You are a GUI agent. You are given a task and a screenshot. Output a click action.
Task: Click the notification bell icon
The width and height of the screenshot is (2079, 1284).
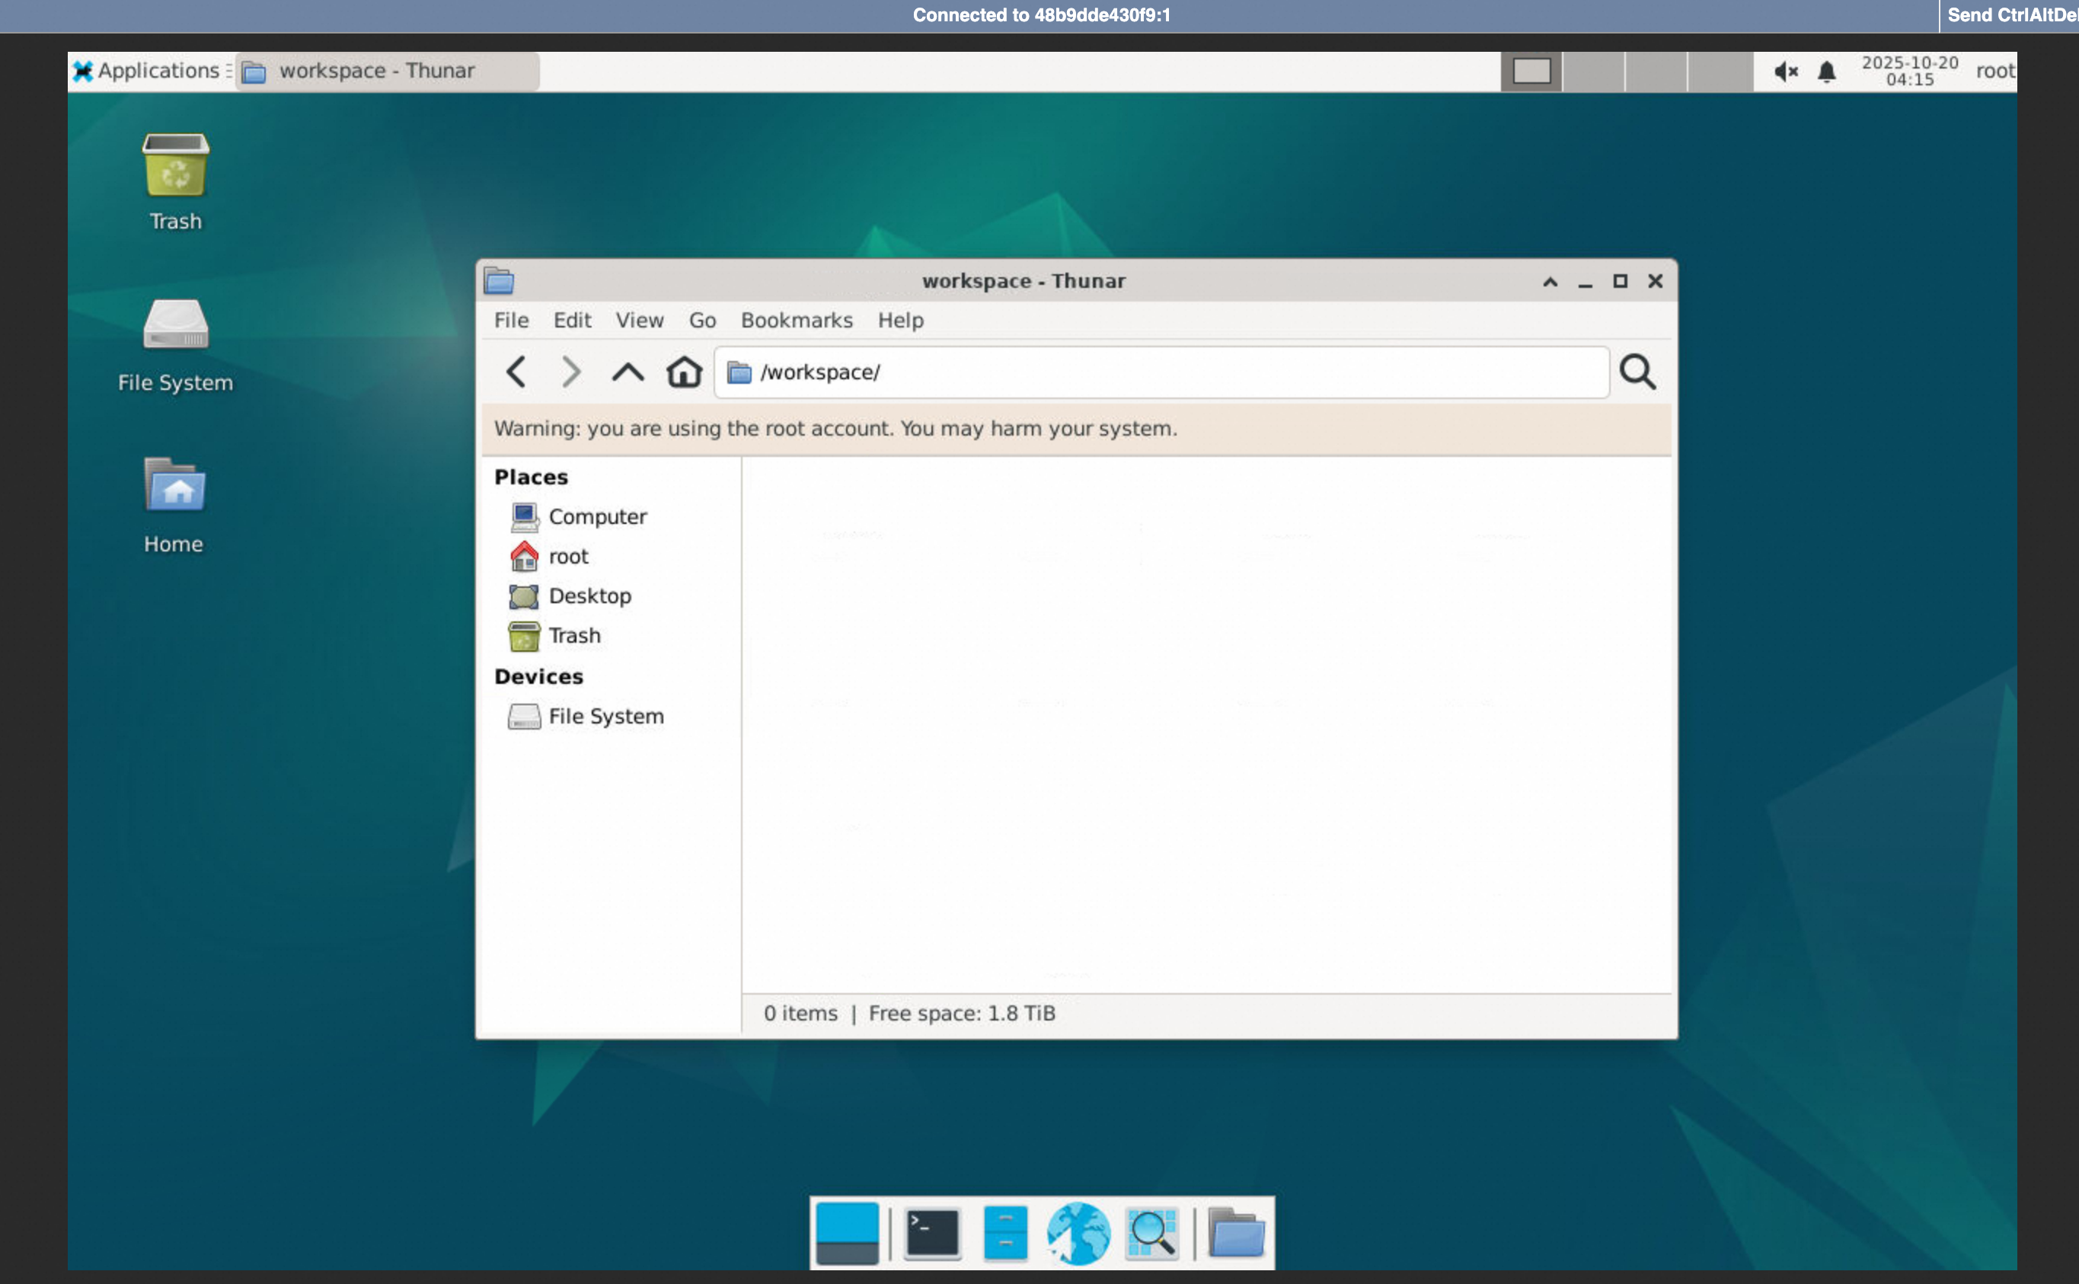[x=1827, y=72]
